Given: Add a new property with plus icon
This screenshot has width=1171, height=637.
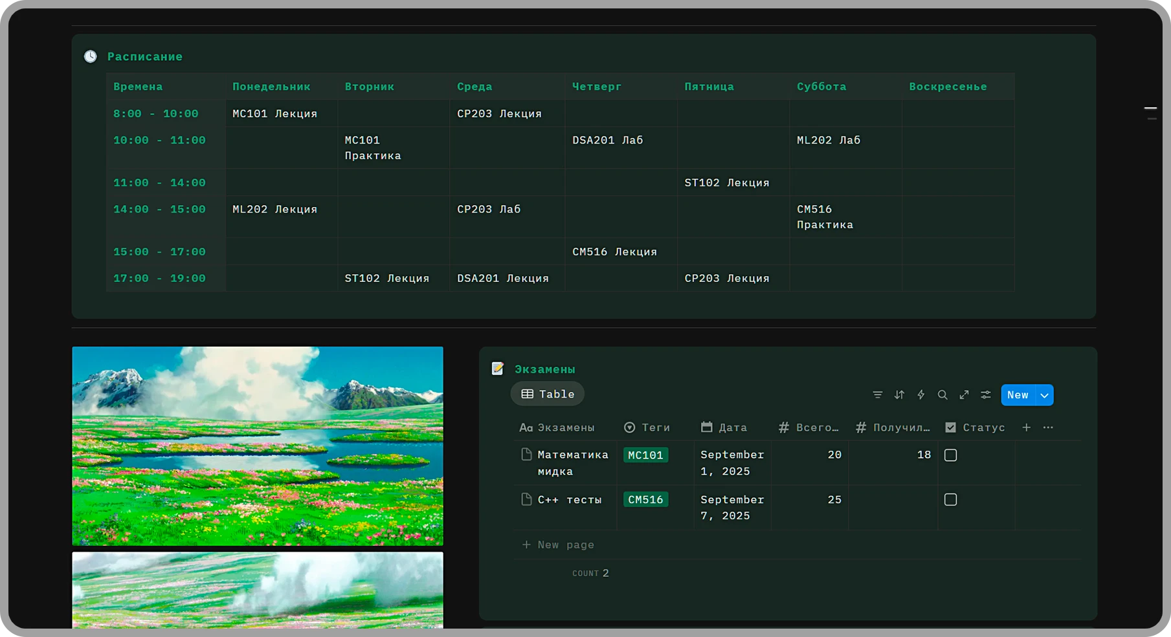Looking at the screenshot, I should [x=1026, y=427].
